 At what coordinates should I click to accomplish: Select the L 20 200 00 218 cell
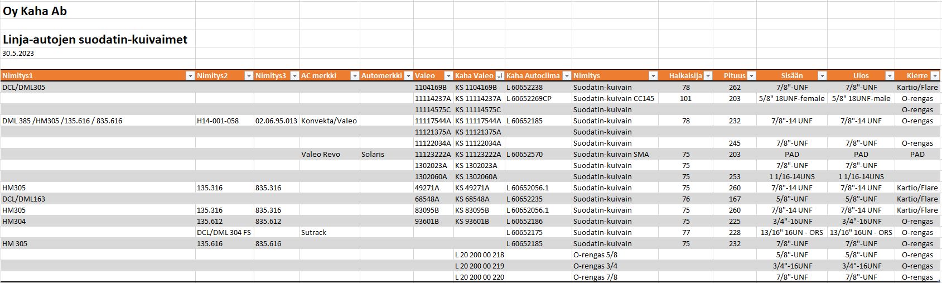479,255
